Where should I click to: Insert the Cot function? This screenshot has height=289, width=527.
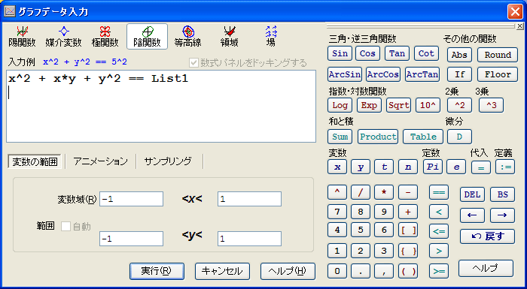(x=427, y=53)
